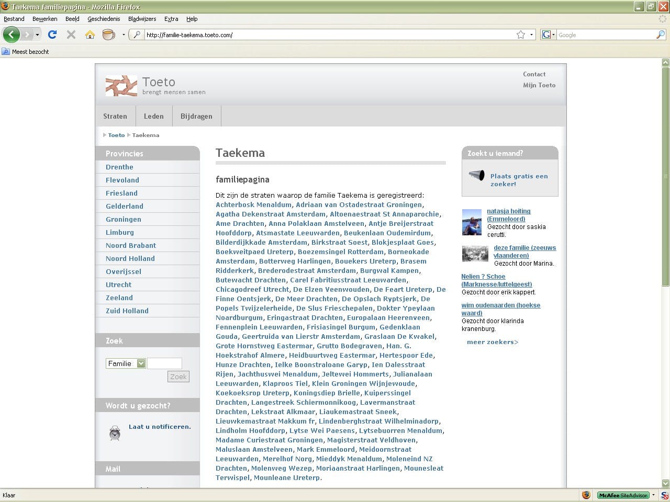Click the scrollbar down arrow
The width and height of the screenshot is (670, 502).
pyautogui.click(x=665, y=484)
